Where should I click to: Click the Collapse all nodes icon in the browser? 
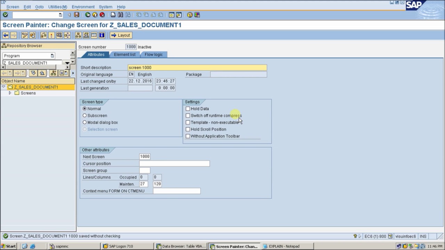pyautogui.click(x=42, y=73)
